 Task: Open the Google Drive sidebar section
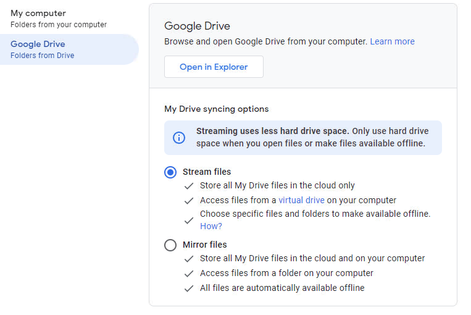point(69,49)
